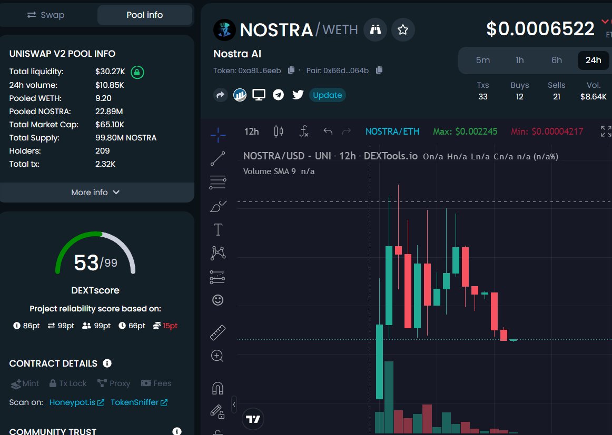Select the forecast measurement tool
612x435 pixels.
[218, 277]
